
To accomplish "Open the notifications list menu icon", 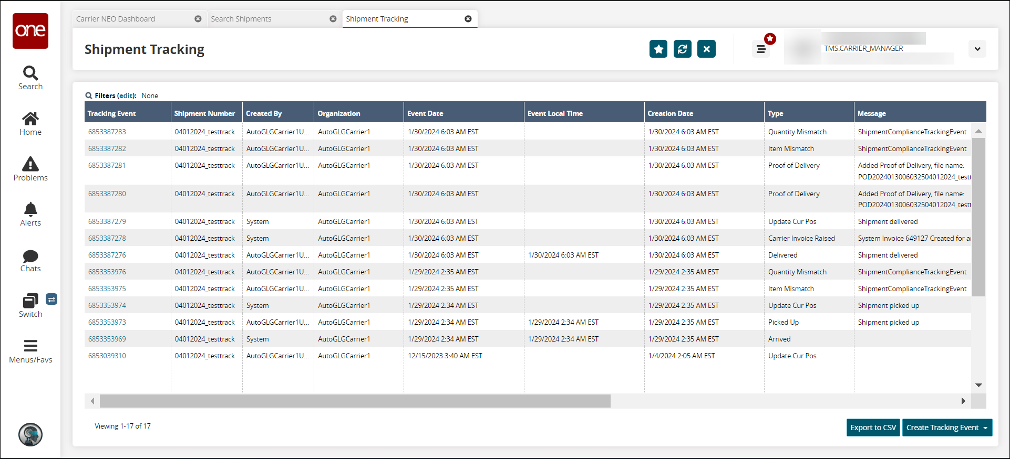I will click(761, 49).
